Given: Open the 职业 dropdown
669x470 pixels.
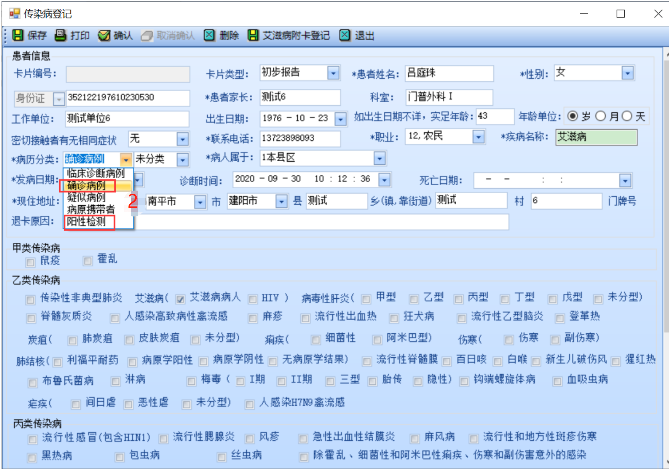Looking at the screenshot, I should tap(478, 137).
